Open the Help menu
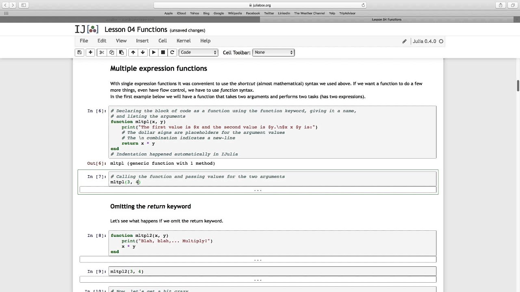 pos(205,41)
